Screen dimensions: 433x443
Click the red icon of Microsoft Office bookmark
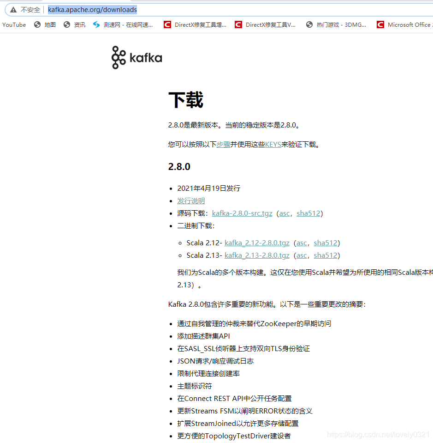click(x=380, y=25)
